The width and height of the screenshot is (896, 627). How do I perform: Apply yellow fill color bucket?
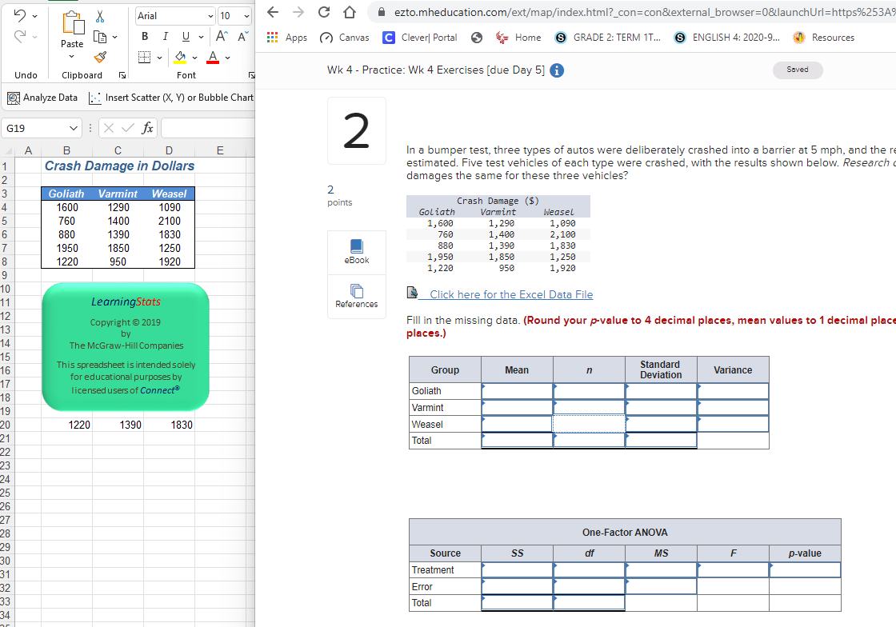tap(180, 57)
